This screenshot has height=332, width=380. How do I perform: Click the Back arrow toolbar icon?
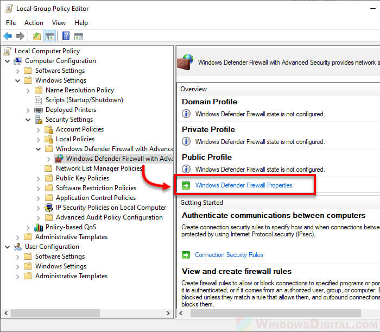pos(8,36)
